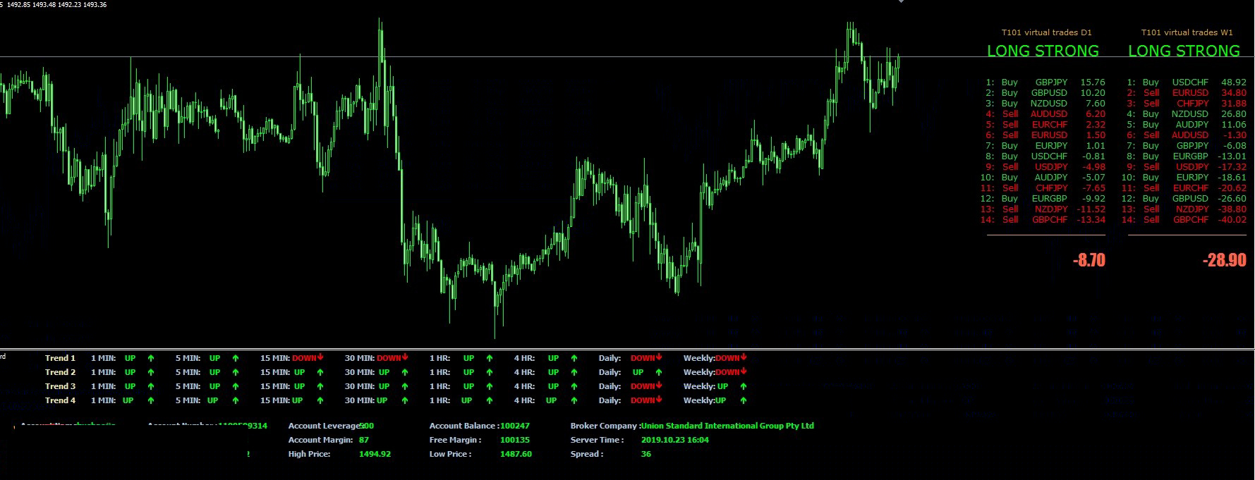Click Trend 4's 1 HR up arrow
1255x480 pixels.
[x=490, y=400]
